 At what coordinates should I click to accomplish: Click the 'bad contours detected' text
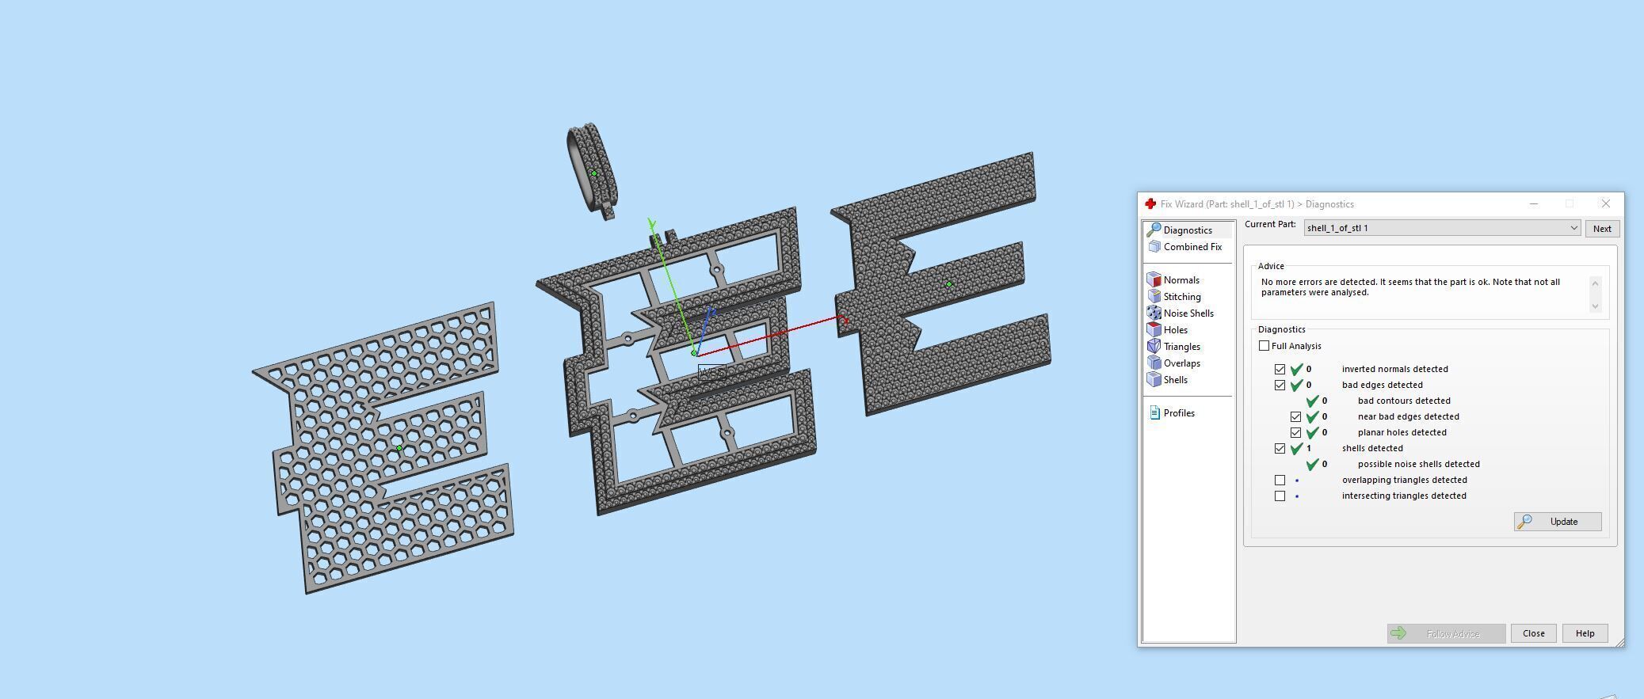1404,401
